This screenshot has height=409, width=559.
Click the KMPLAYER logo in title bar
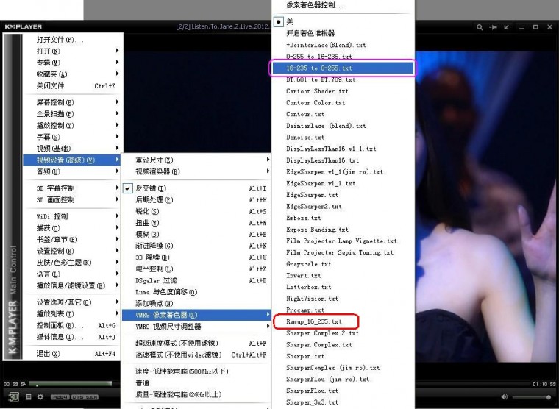coord(24,26)
